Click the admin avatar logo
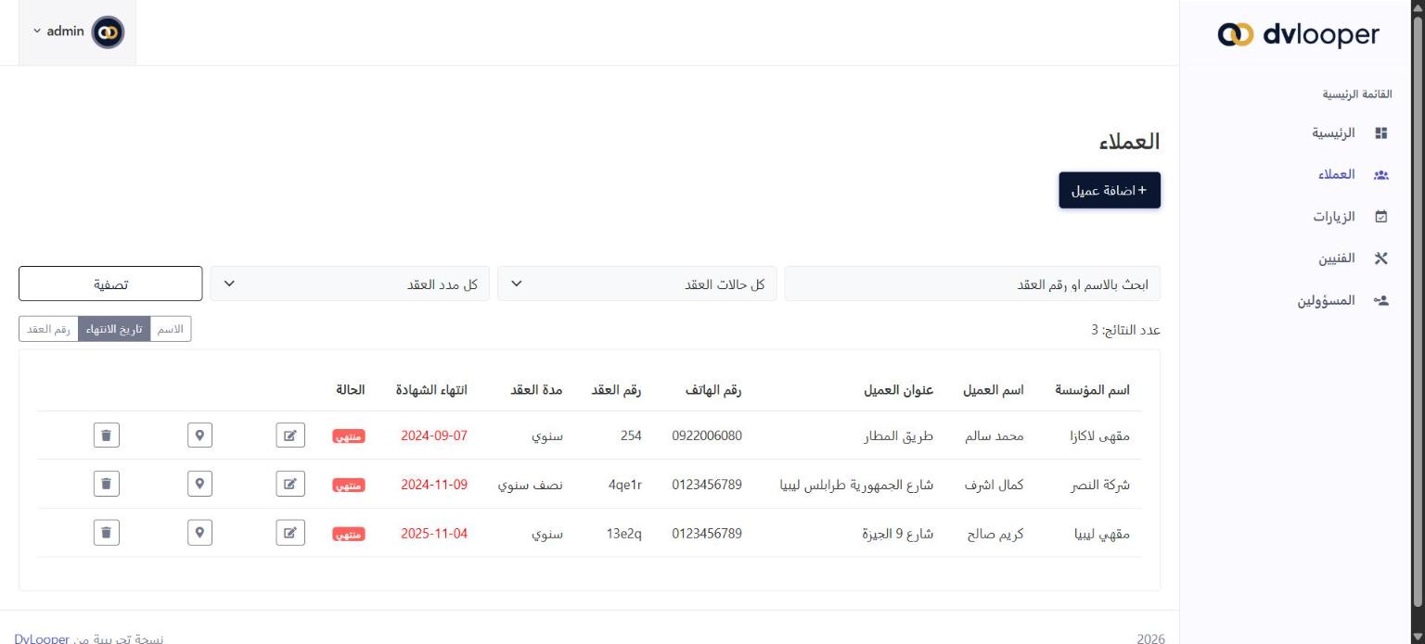 tap(109, 32)
